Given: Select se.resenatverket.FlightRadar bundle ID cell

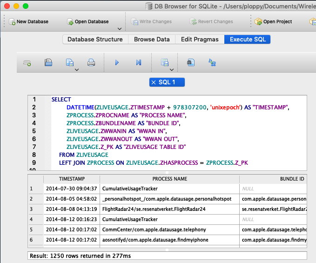Looking at the screenshot, I should point(273,209).
